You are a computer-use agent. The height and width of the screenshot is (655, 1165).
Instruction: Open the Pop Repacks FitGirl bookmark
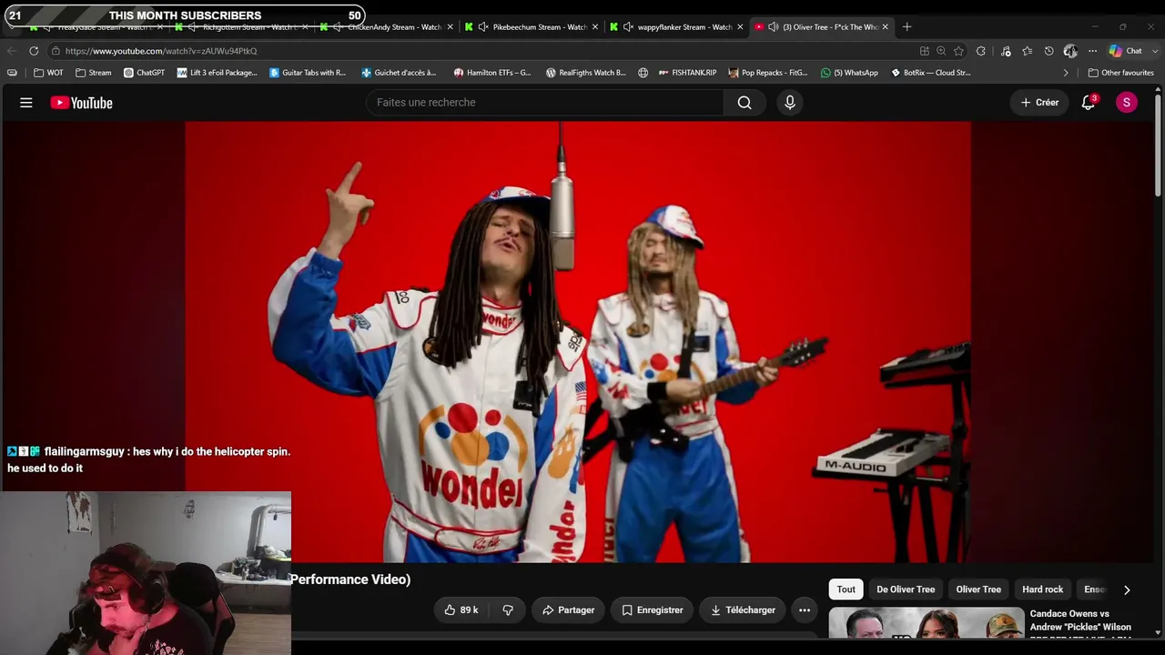coord(767,73)
